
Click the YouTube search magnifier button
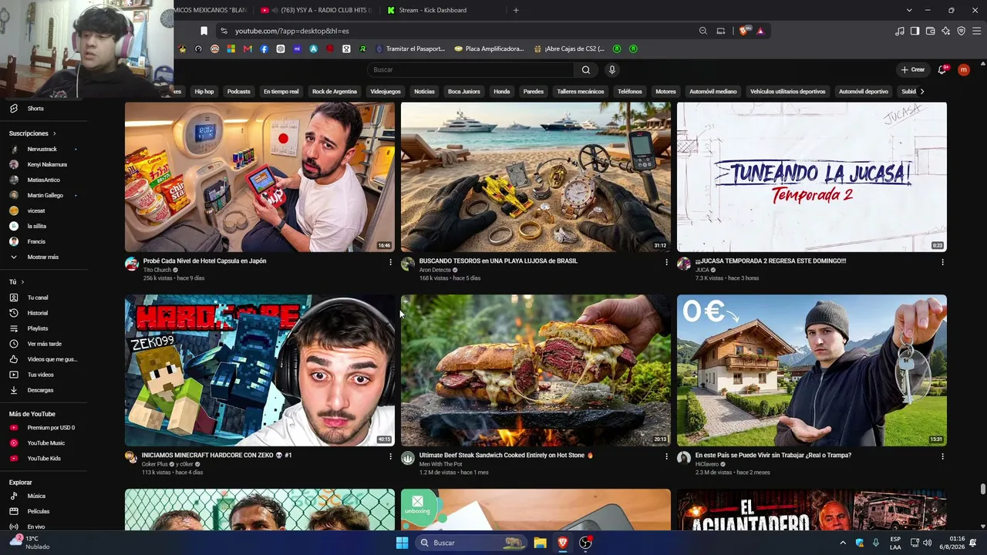tap(586, 70)
